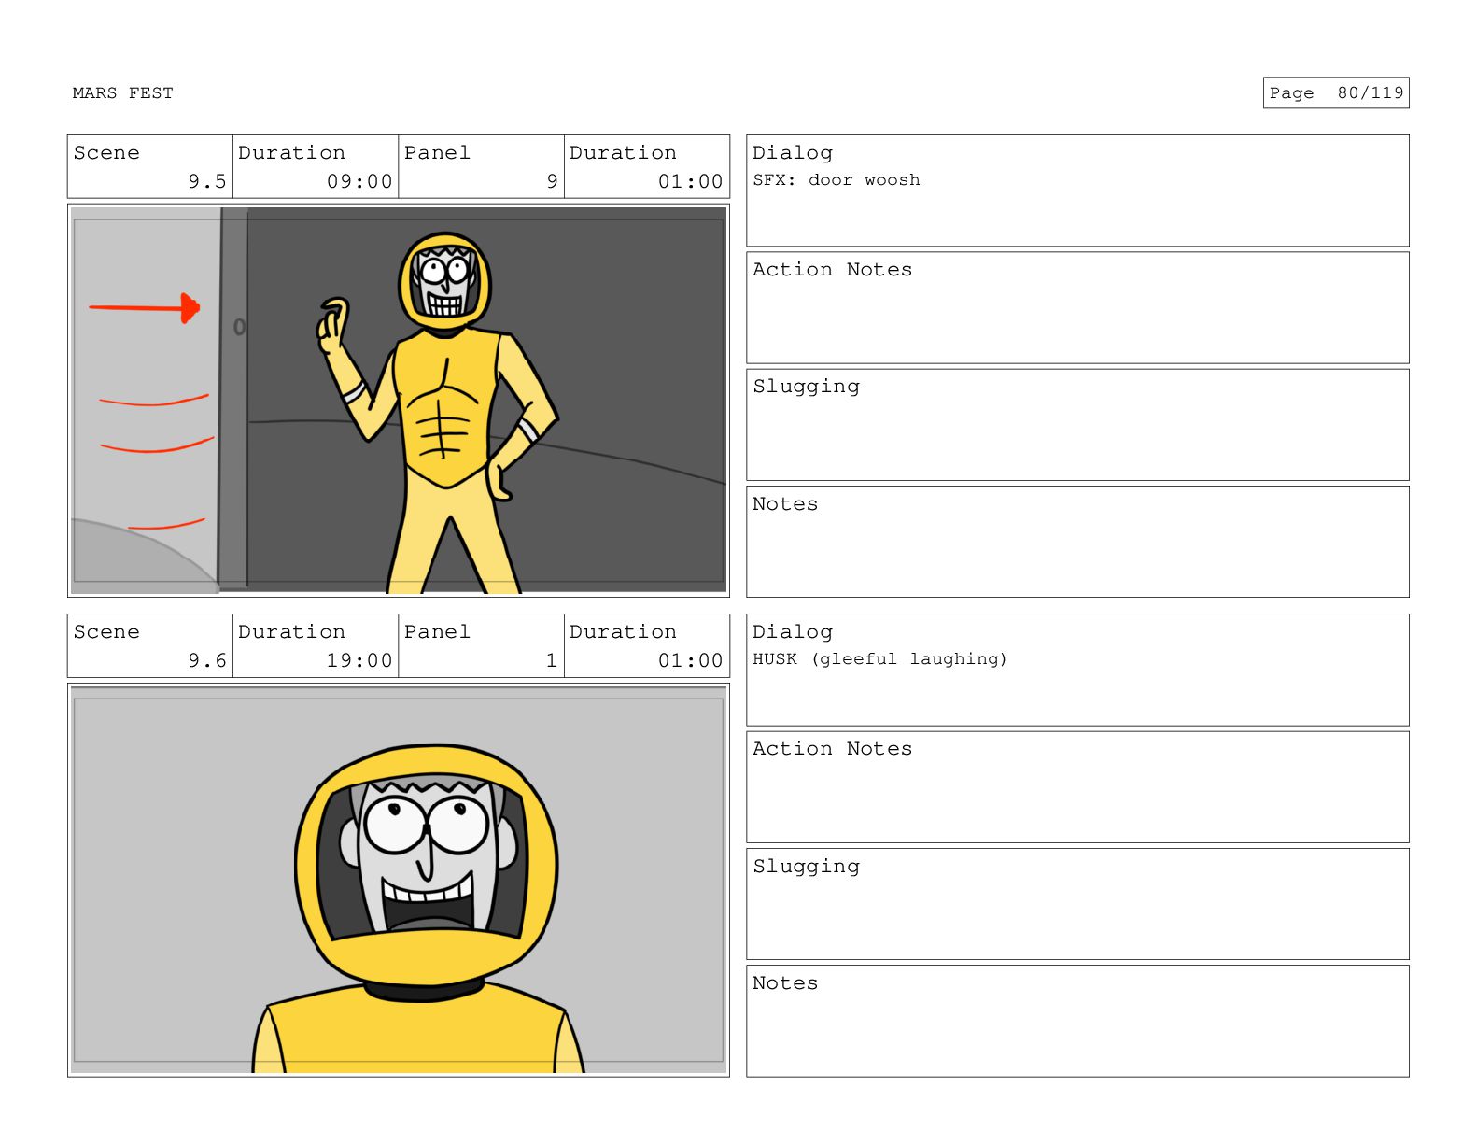Screen dimensions: 1477x1144
Task: Click the 'MARS FEST' project title
Action: click(x=122, y=93)
